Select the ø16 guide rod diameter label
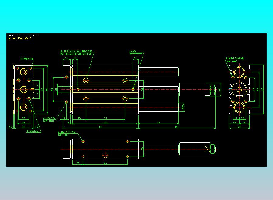Screen dimensions: 273x200 click(x=182, y=107)
